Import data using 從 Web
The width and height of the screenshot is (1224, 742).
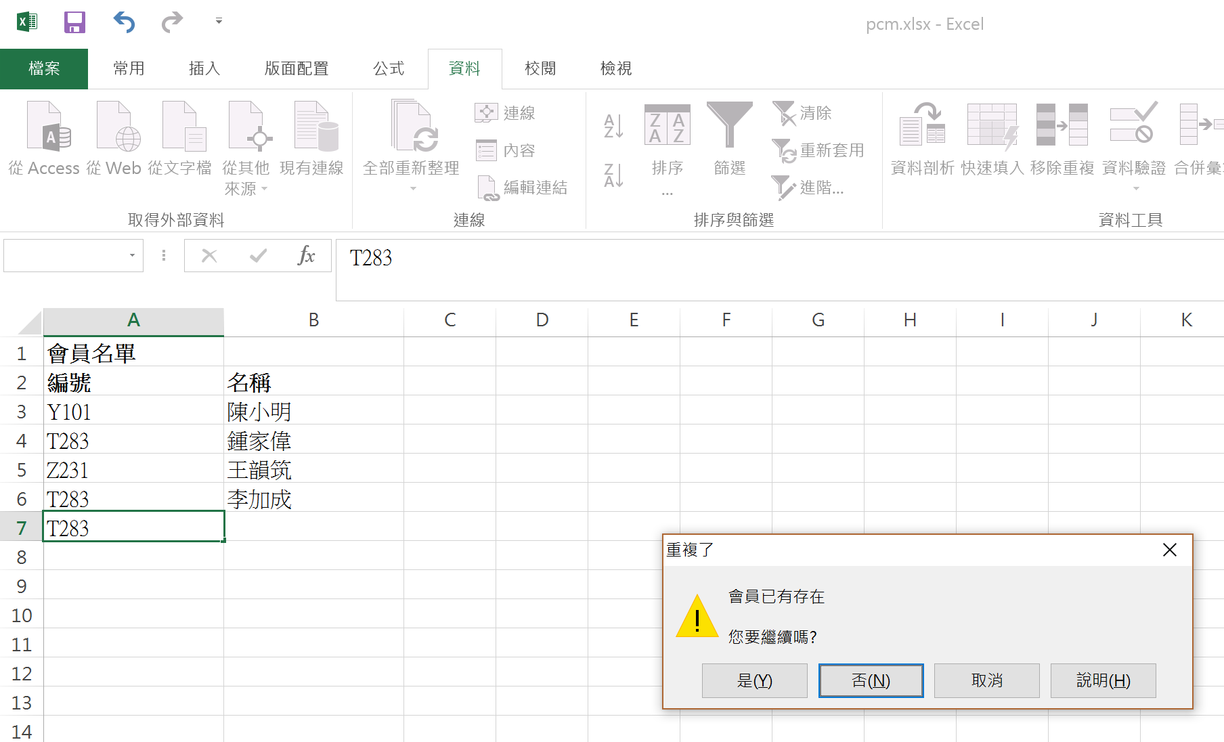(x=115, y=139)
